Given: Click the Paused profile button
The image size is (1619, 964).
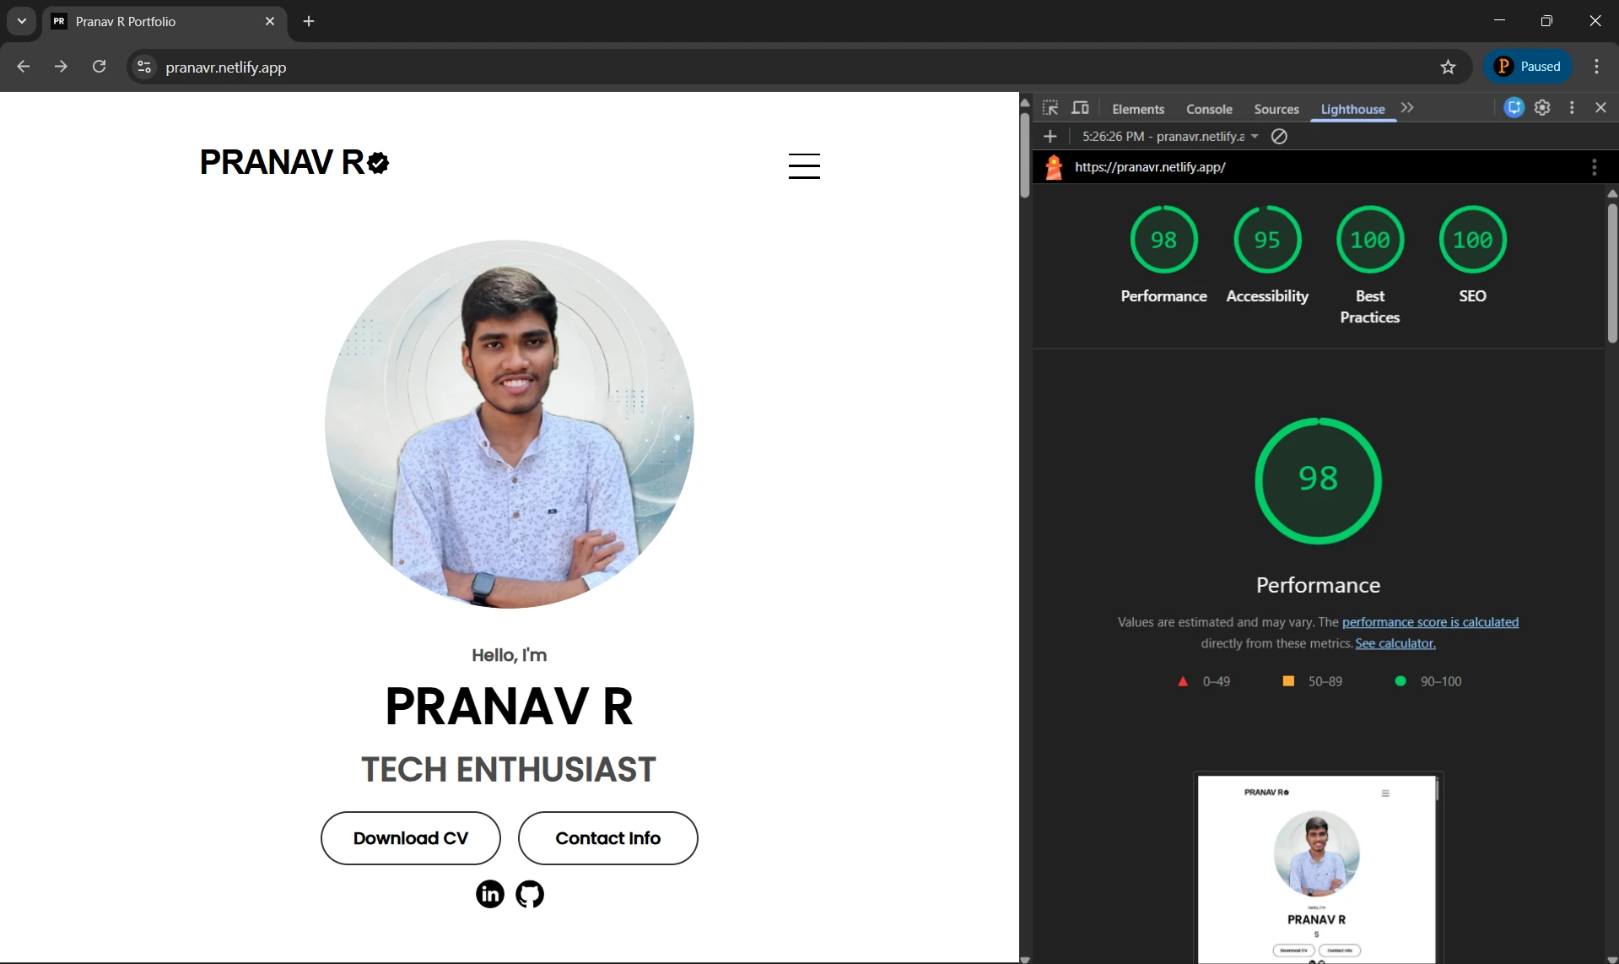Looking at the screenshot, I should 1528,67.
